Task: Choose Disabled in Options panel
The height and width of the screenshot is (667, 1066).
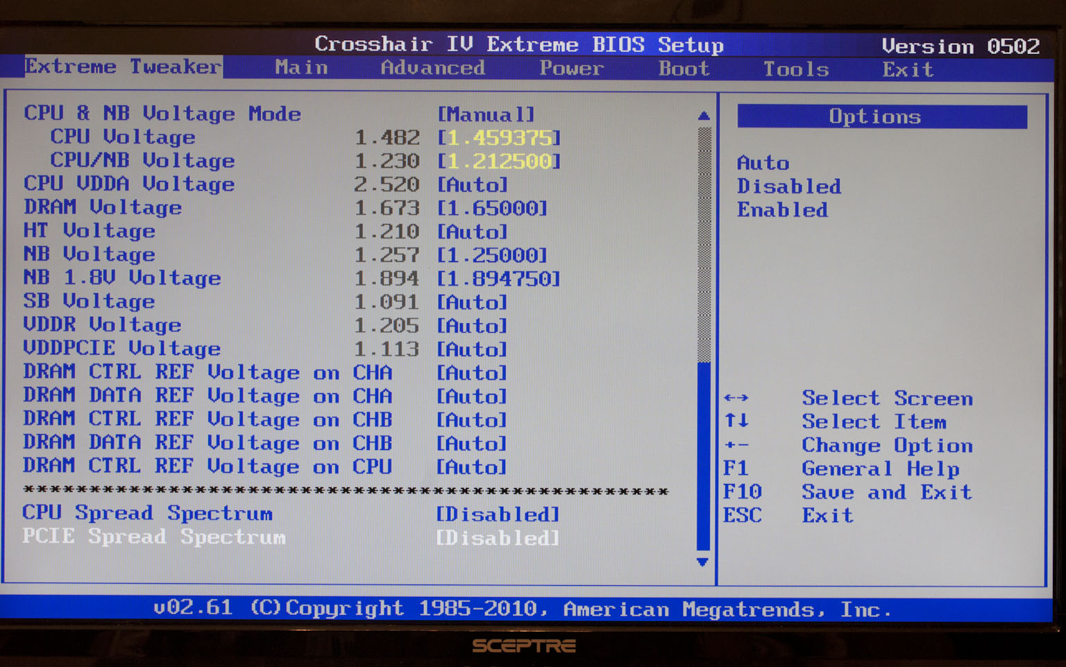Action: tap(788, 187)
